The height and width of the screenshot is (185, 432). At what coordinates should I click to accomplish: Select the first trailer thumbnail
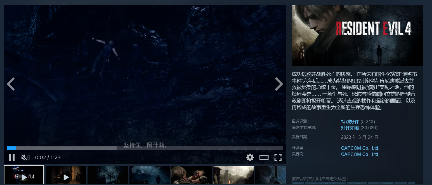[x=24, y=175]
